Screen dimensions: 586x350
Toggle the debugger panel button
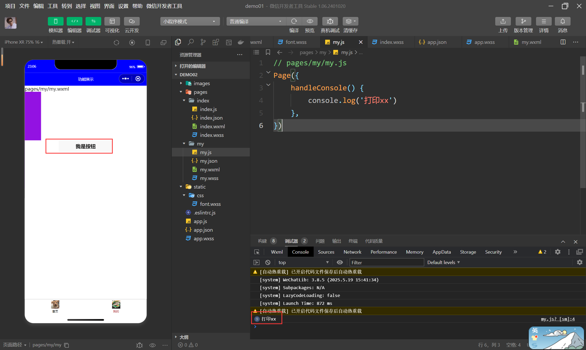pos(93,21)
